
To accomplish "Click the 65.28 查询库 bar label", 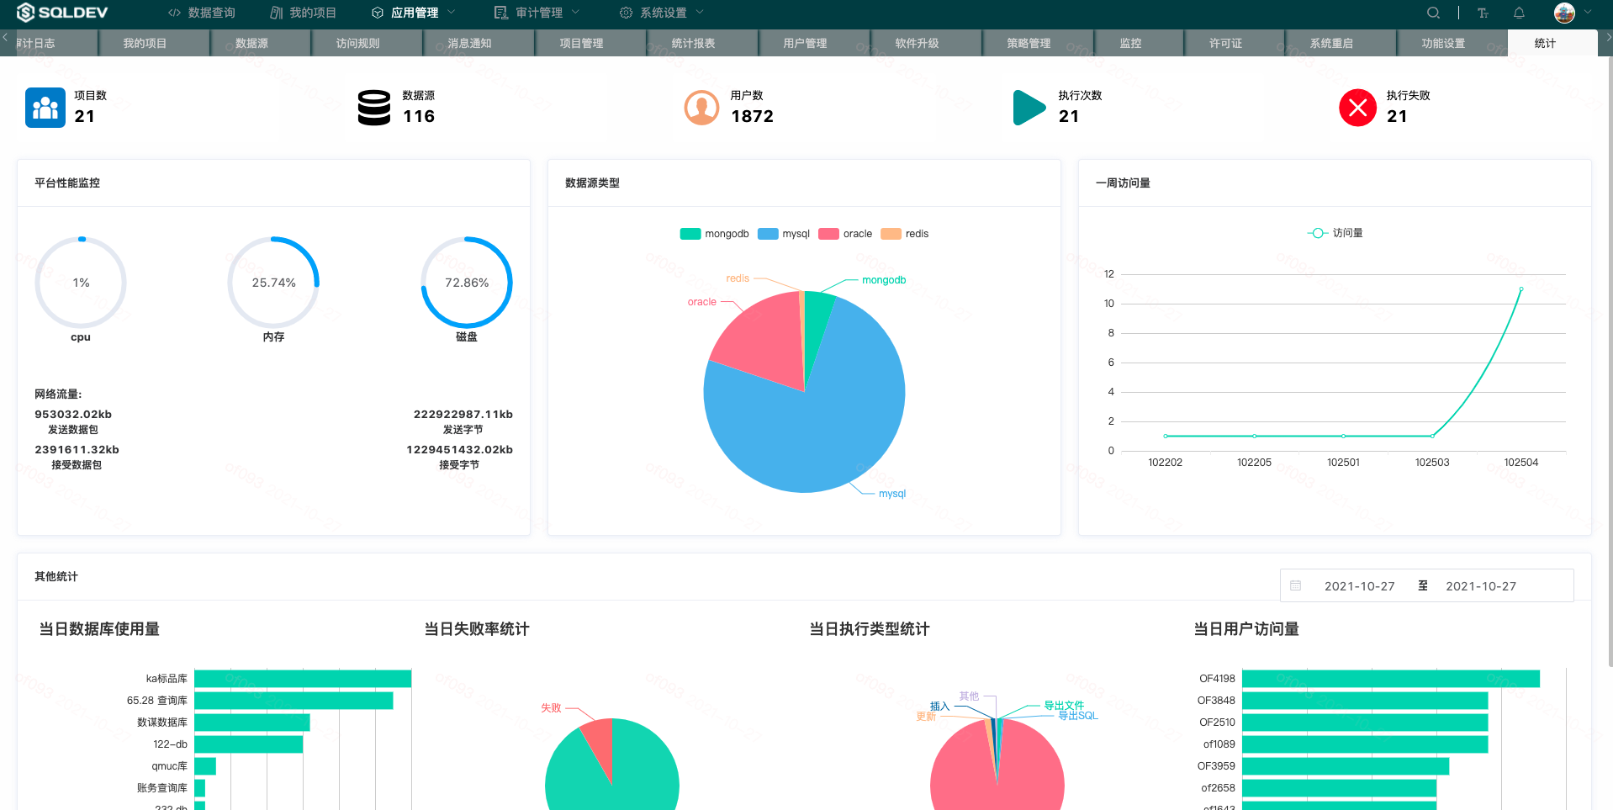I will (157, 701).
